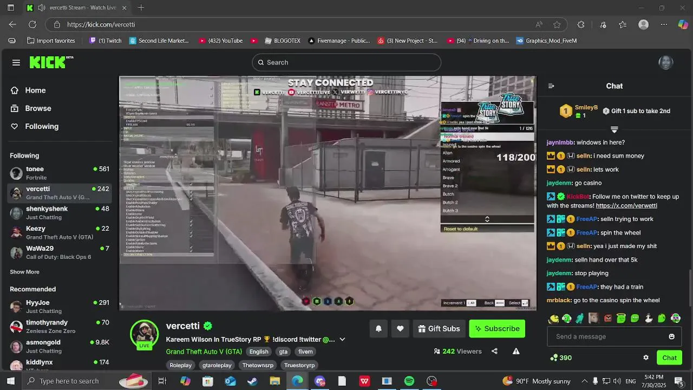The width and height of the screenshot is (693, 390).
Task: Click the English language tag
Action: click(259, 352)
